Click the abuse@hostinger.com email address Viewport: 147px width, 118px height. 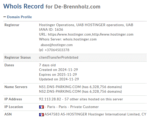57,45
